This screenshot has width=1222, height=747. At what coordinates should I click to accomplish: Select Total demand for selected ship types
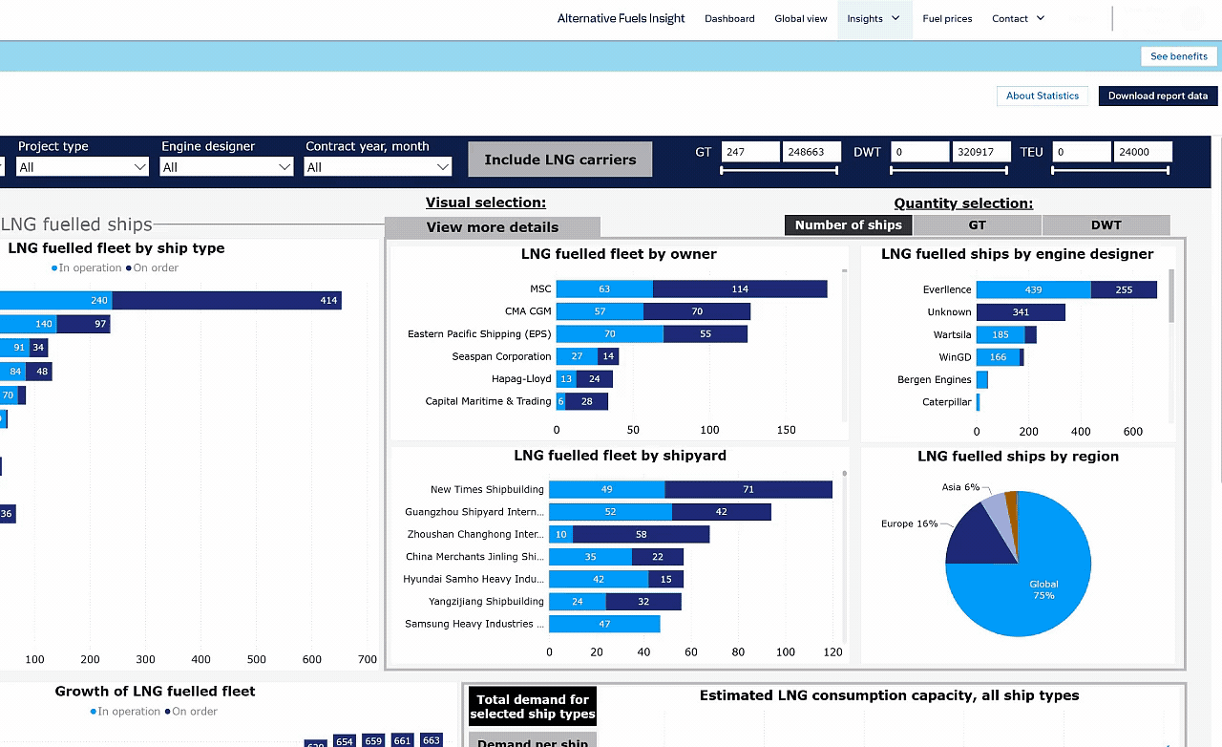pyautogui.click(x=533, y=707)
